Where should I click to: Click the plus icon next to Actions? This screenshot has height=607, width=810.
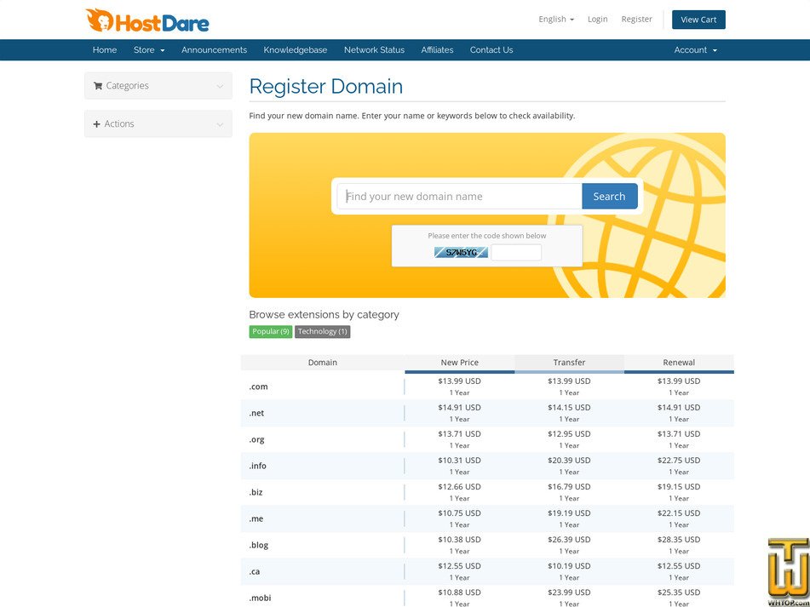pos(96,123)
